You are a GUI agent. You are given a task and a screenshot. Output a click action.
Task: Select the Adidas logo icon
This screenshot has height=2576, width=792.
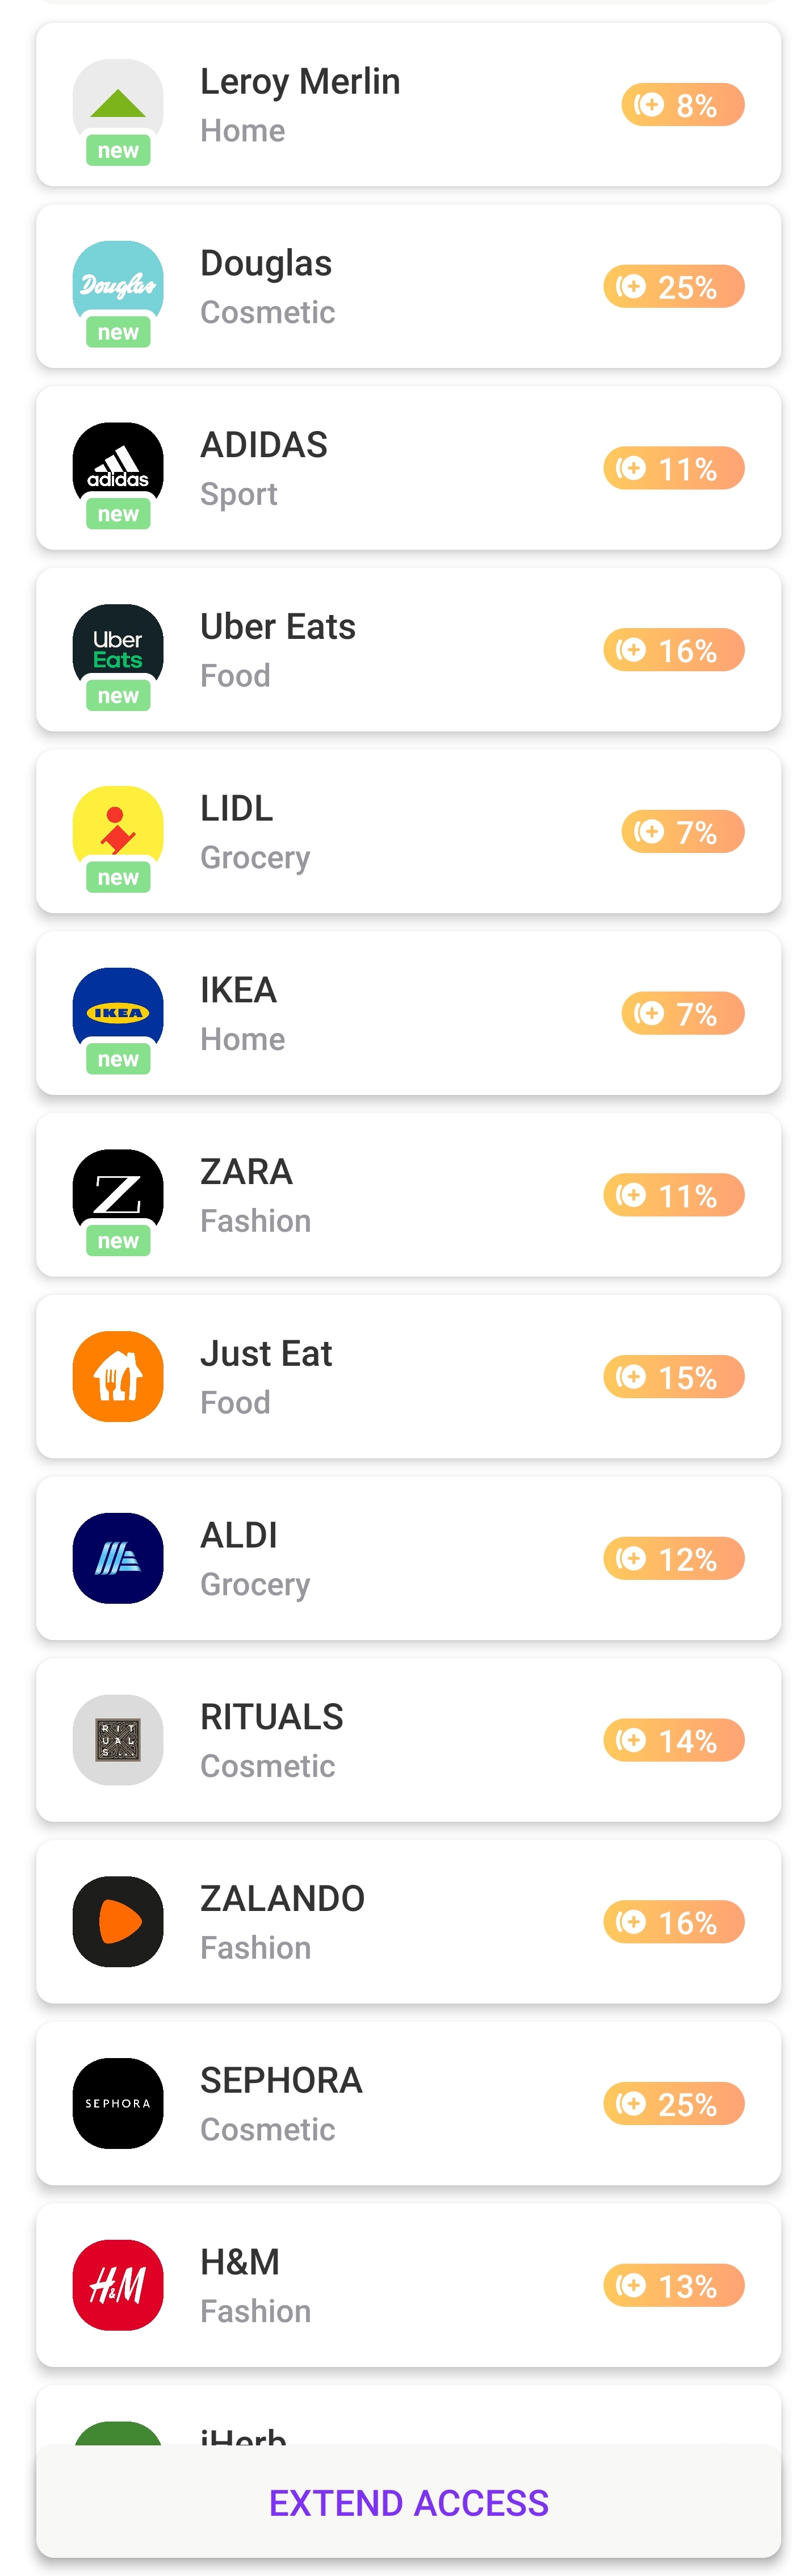pos(118,468)
